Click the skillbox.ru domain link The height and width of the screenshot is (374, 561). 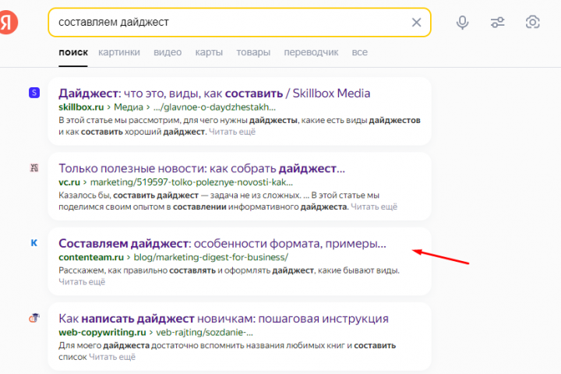[81, 107]
